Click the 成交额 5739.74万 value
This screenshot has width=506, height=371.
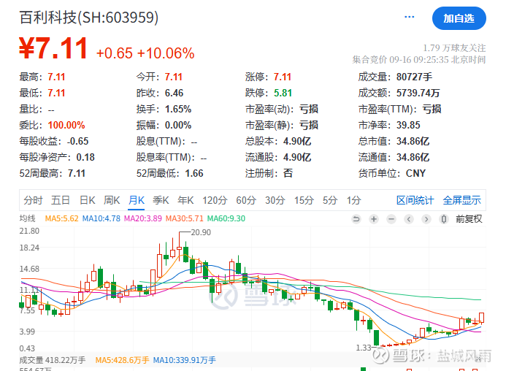coord(418,93)
